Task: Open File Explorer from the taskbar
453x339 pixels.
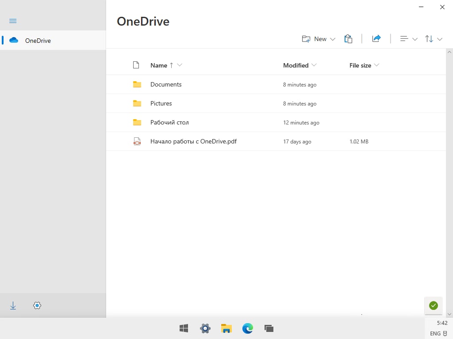Action: point(226,328)
